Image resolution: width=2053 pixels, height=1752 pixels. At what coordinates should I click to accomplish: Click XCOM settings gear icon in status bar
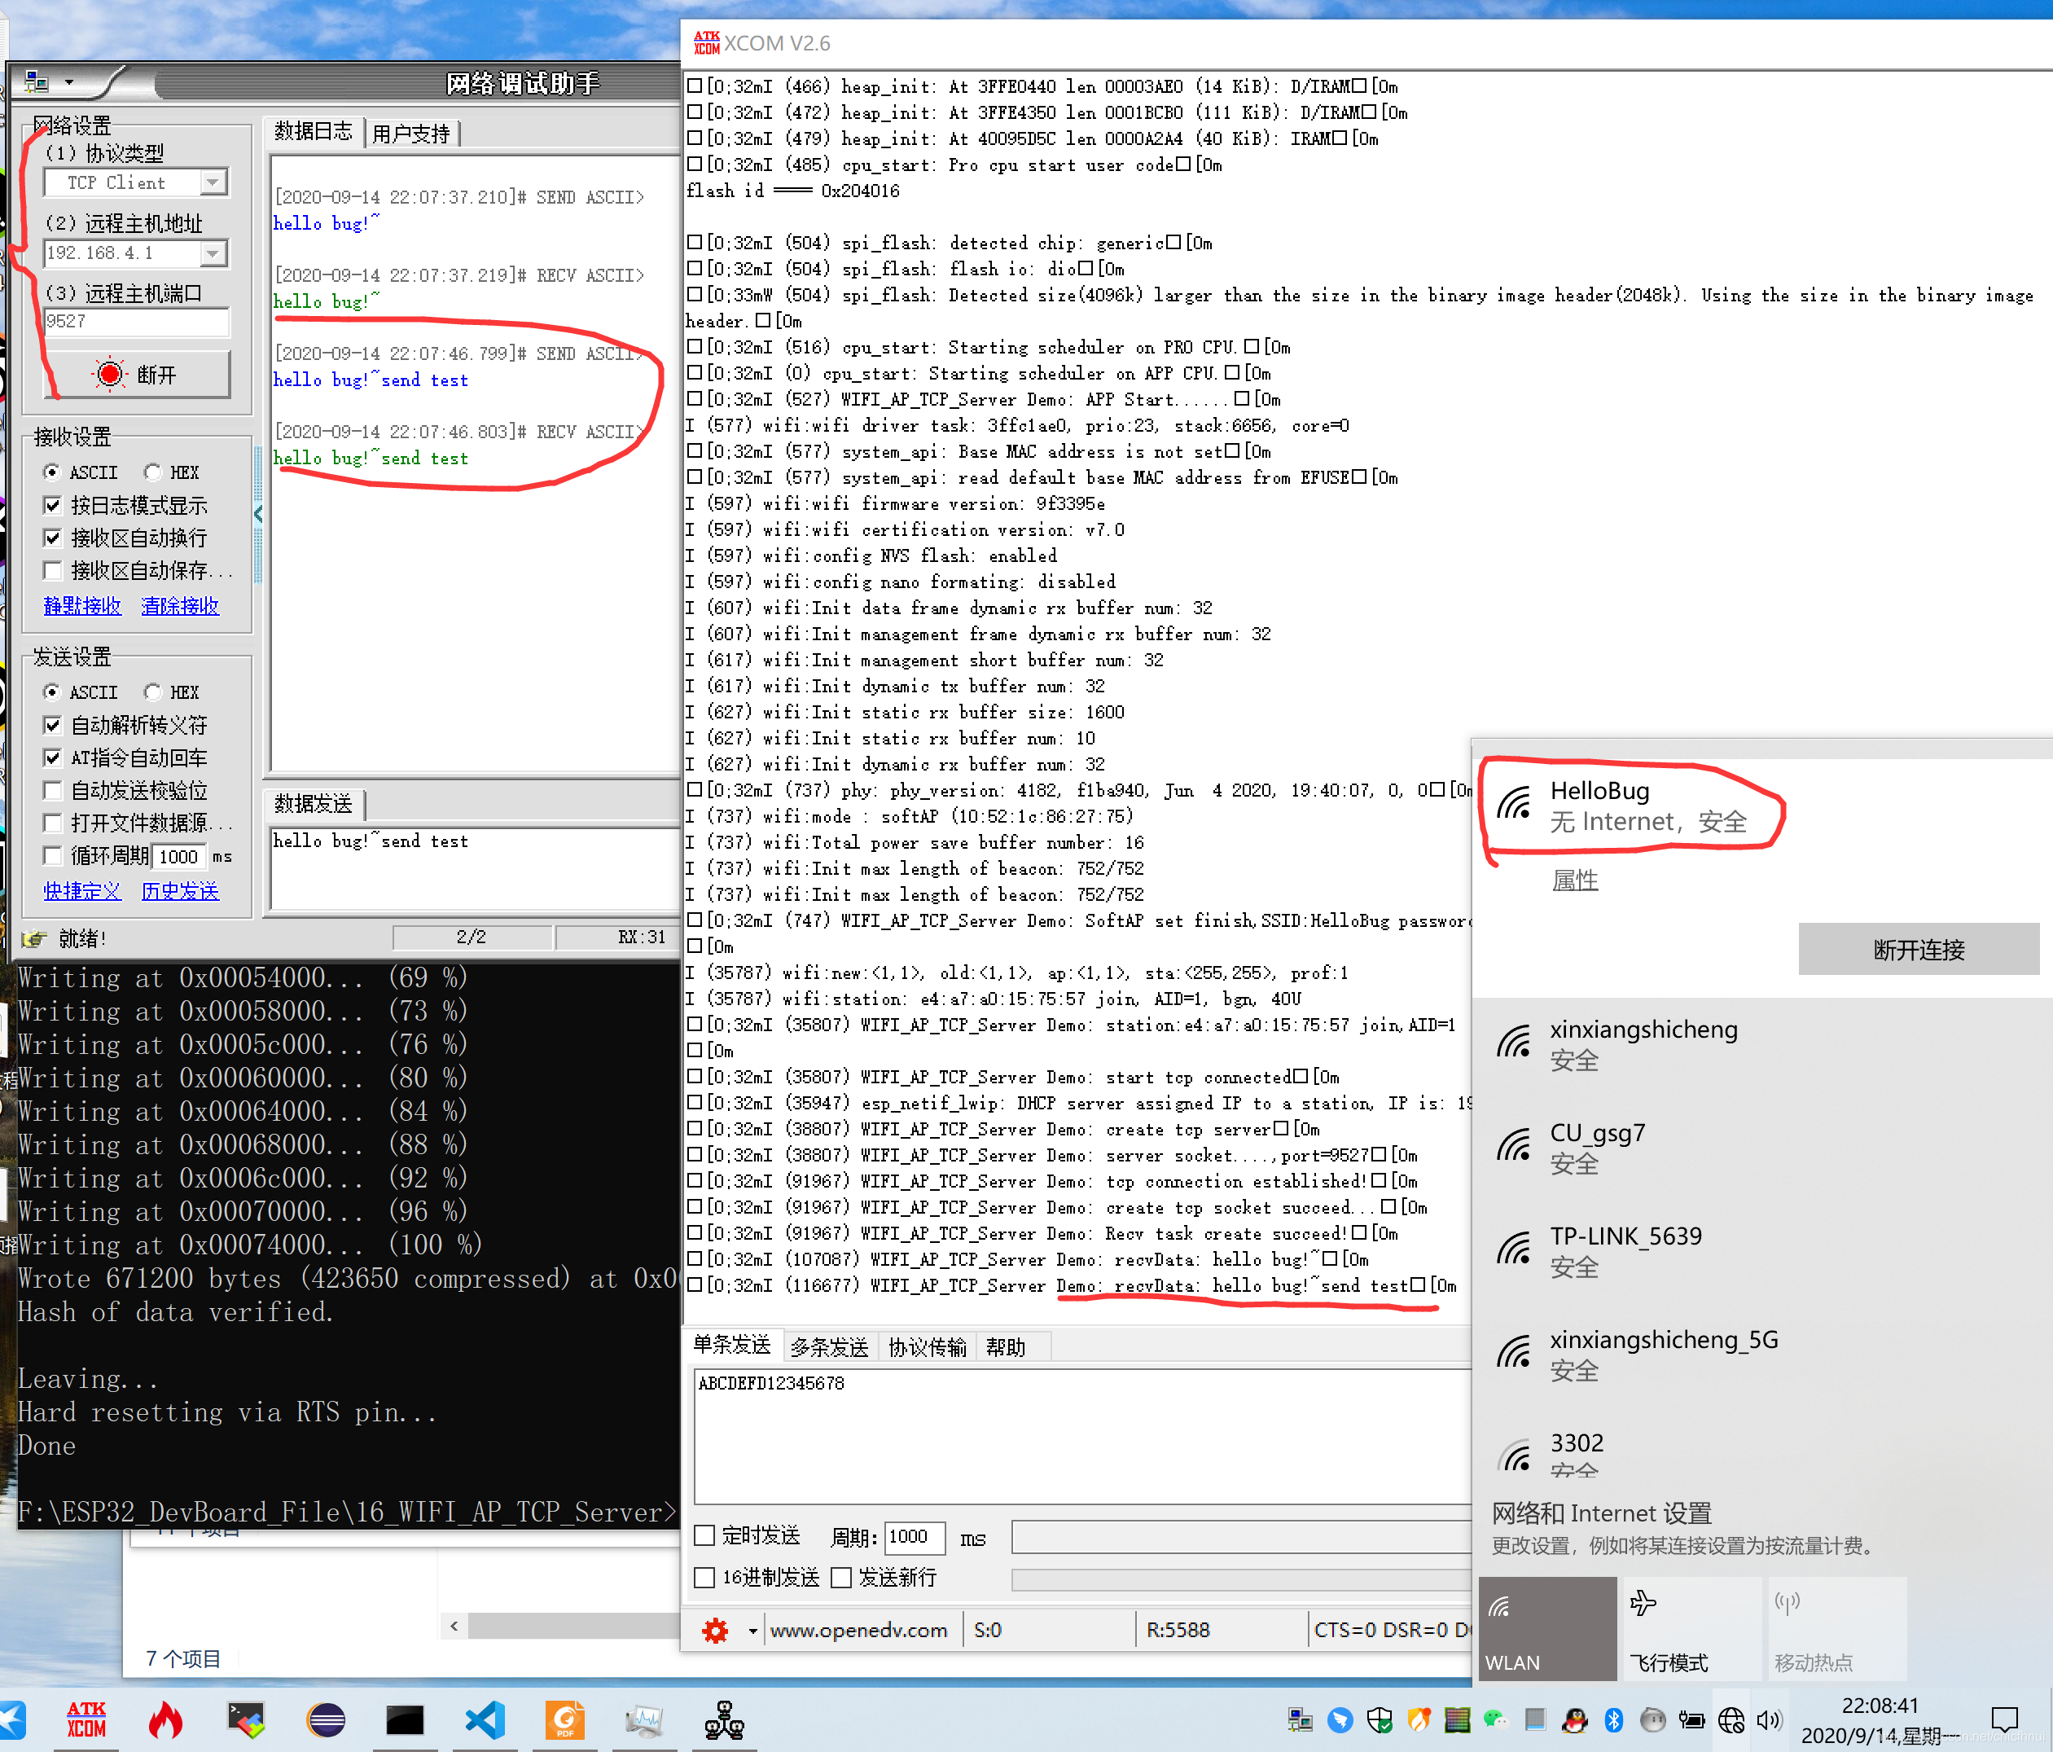[x=715, y=1630]
